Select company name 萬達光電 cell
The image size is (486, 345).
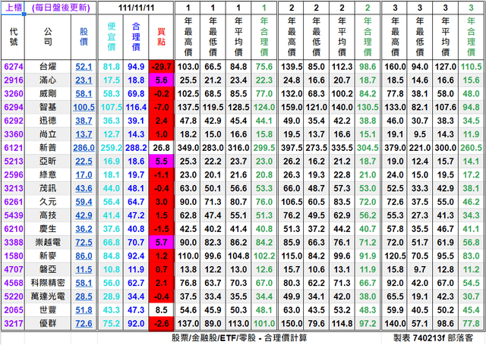[48, 296]
